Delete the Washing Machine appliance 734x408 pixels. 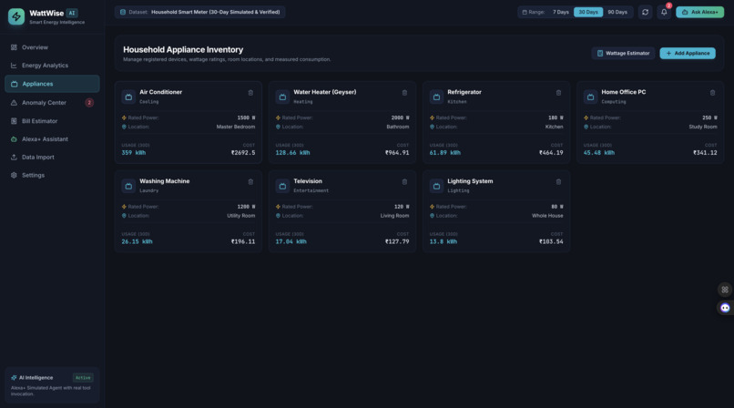(x=250, y=181)
